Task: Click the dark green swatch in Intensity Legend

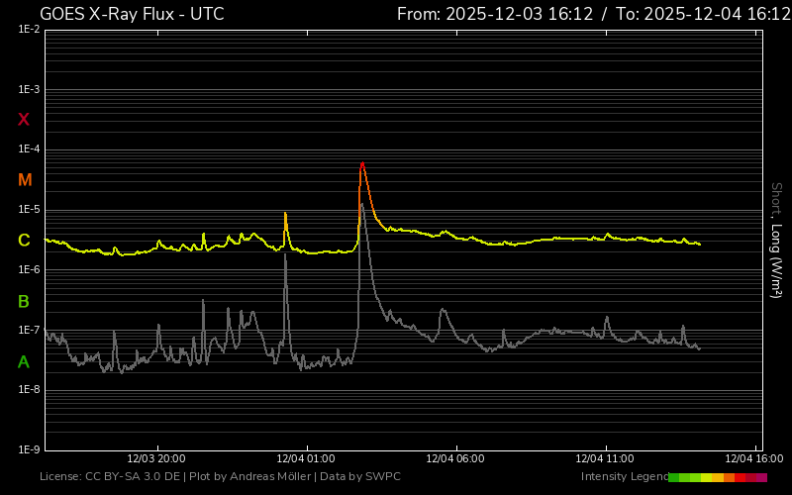Action: pos(674,477)
